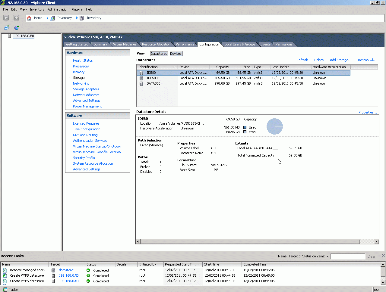Viewport: 386px width, 292px height.
Task: Click the datastore1 target icon in Recent Tasks
Action: click(53, 270)
